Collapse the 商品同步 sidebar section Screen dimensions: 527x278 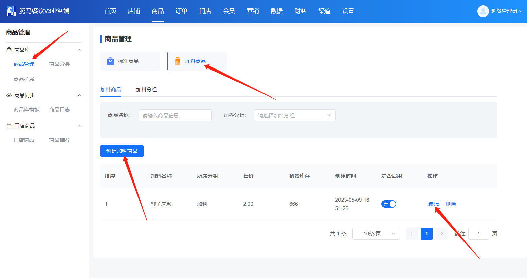click(x=80, y=95)
